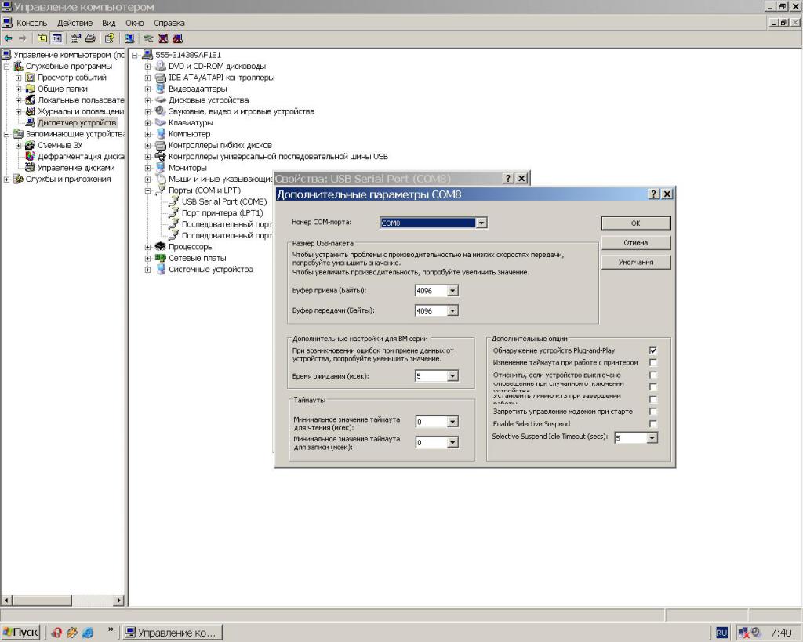803x642 pixels.
Task: Click the RU language indicator in system tray
Action: click(721, 633)
